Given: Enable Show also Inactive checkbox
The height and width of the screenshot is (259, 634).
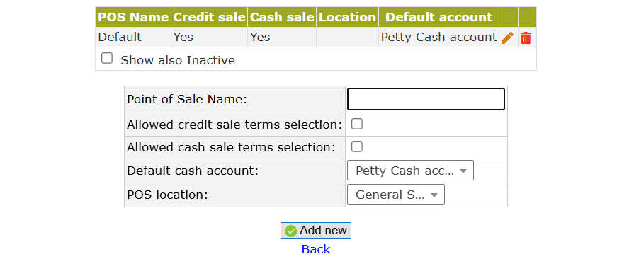Looking at the screenshot, I should click(x=107, y=59).
